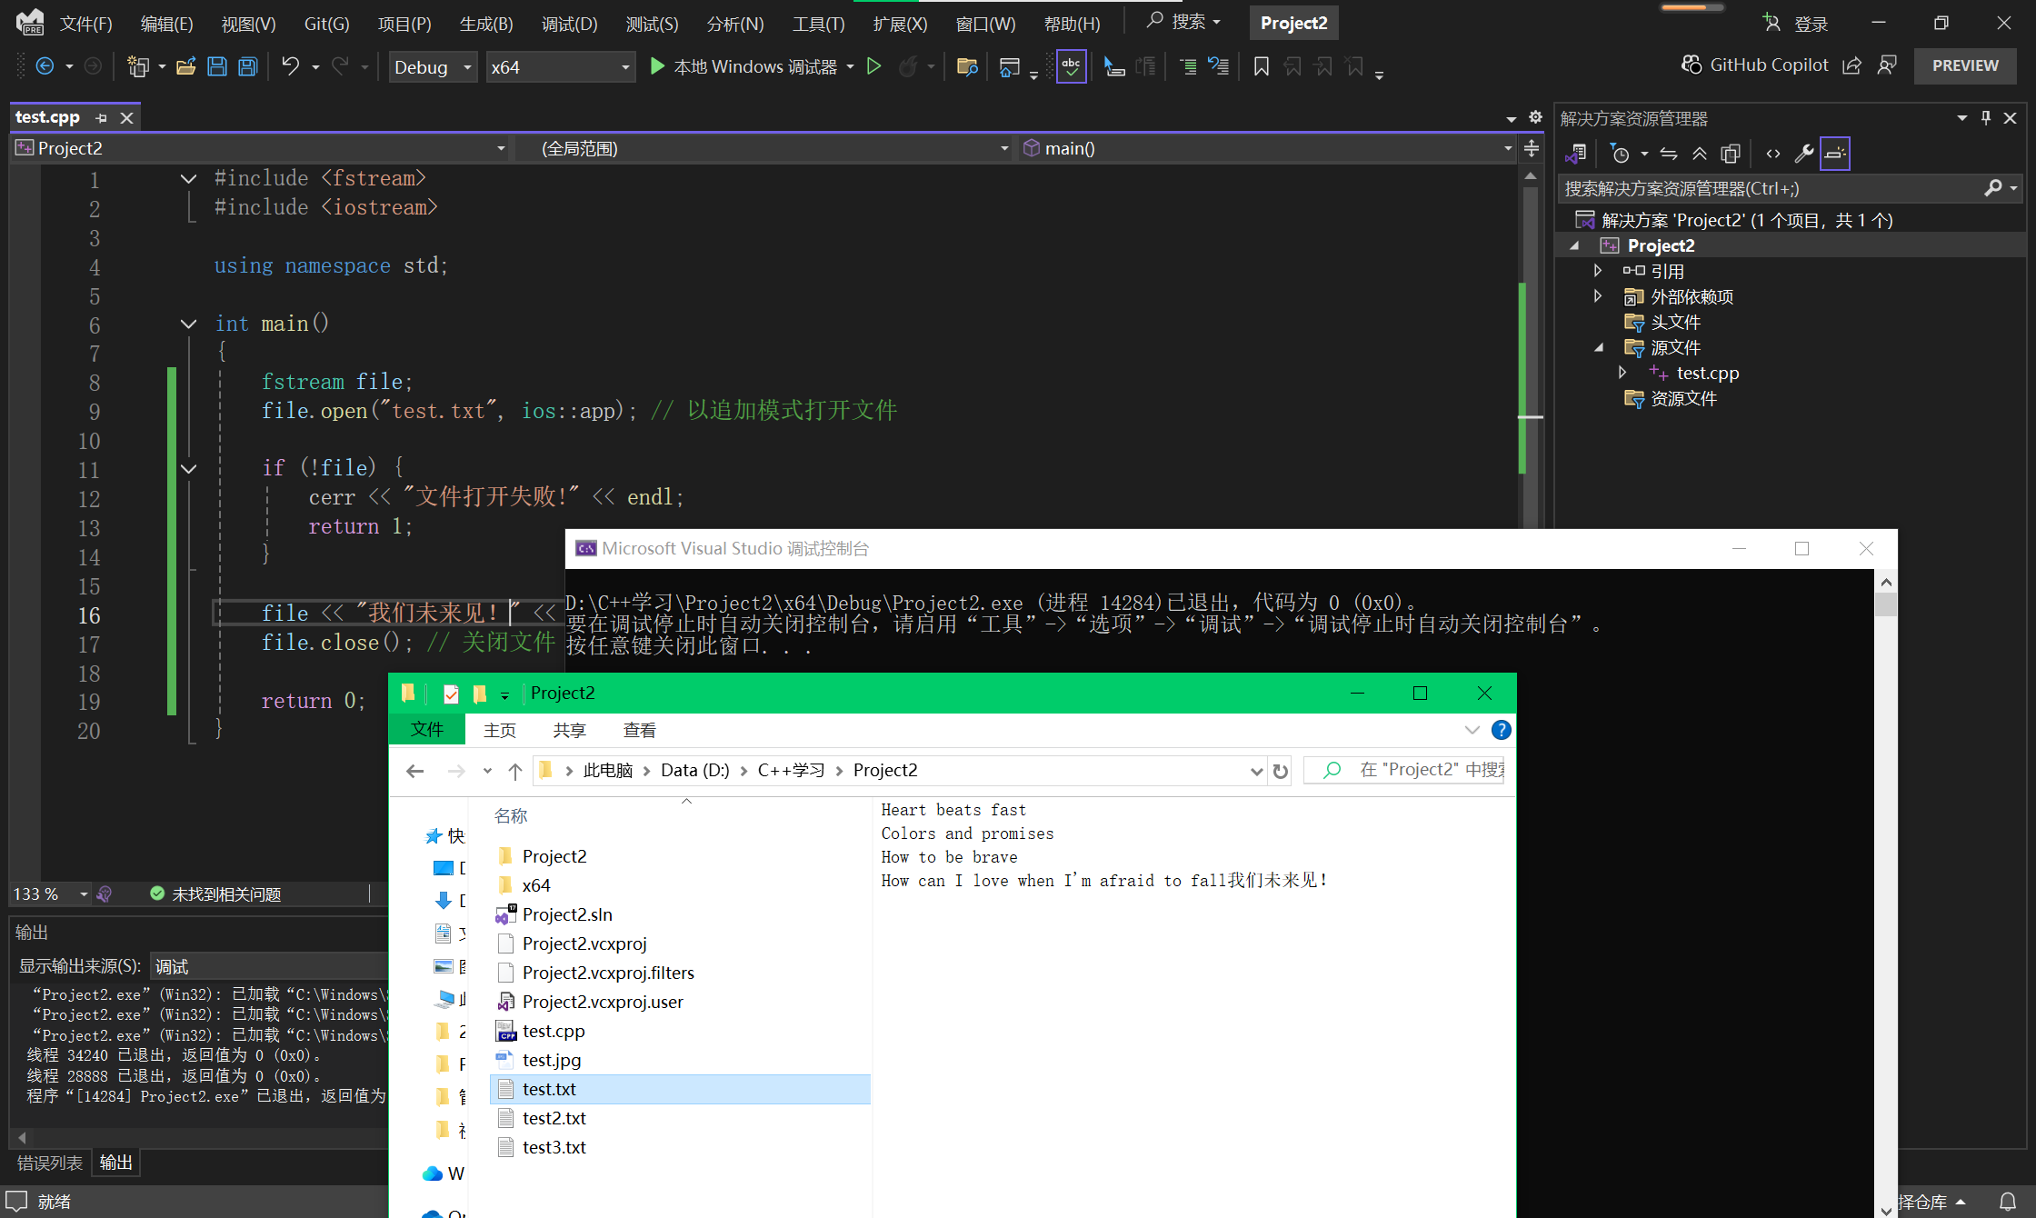Start without debugging using green outline arrow
The width and height of the screenshot is (2036, 1218).
(x=873, y=66)
